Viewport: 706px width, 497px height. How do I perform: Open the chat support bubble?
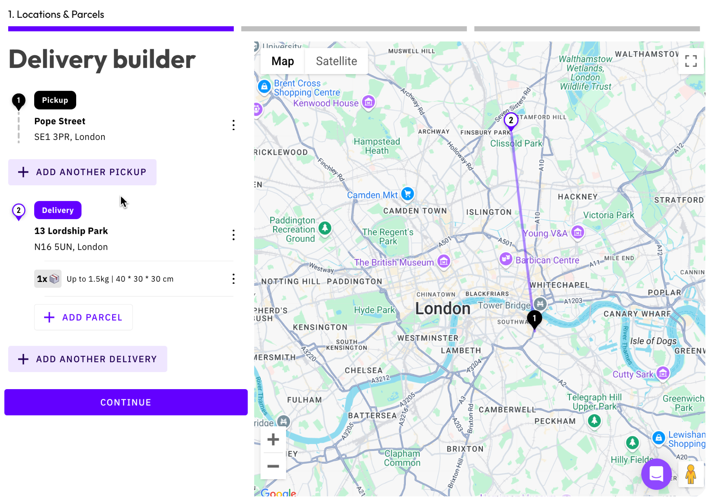pyautogui.click(x=656, y=474)
